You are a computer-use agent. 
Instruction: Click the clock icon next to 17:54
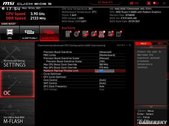(3, 8)
